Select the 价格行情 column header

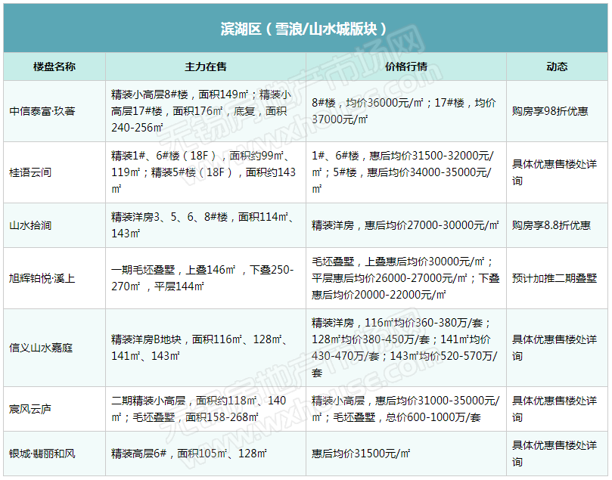point(405,67)
